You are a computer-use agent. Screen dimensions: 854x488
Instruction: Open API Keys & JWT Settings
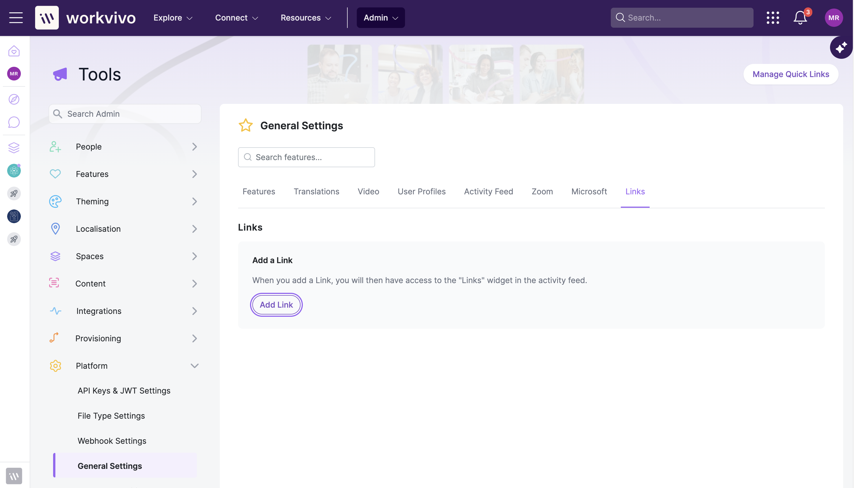pyautogui.click(x=124, y=391)
